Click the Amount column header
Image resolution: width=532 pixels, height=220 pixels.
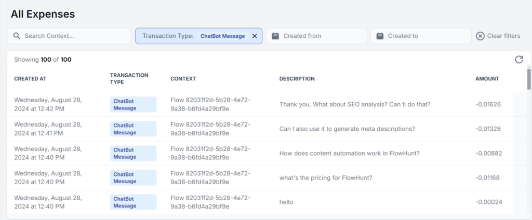(x=487, y=79)
